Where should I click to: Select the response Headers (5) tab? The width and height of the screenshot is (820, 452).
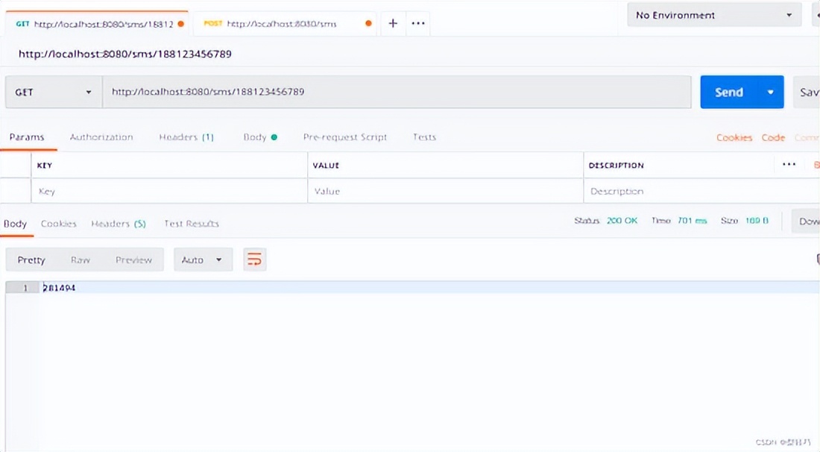[x=119, y=223]
